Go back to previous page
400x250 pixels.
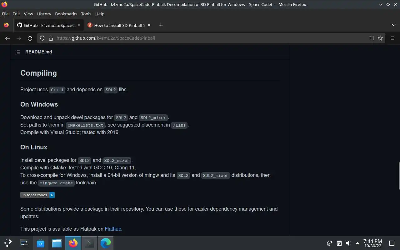point(7,38)
